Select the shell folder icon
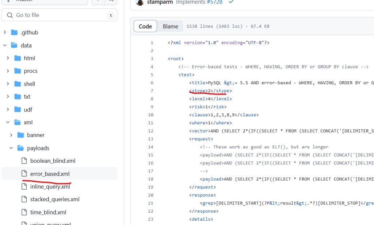Screen dimensions: 374x225 tap(18, 84)
